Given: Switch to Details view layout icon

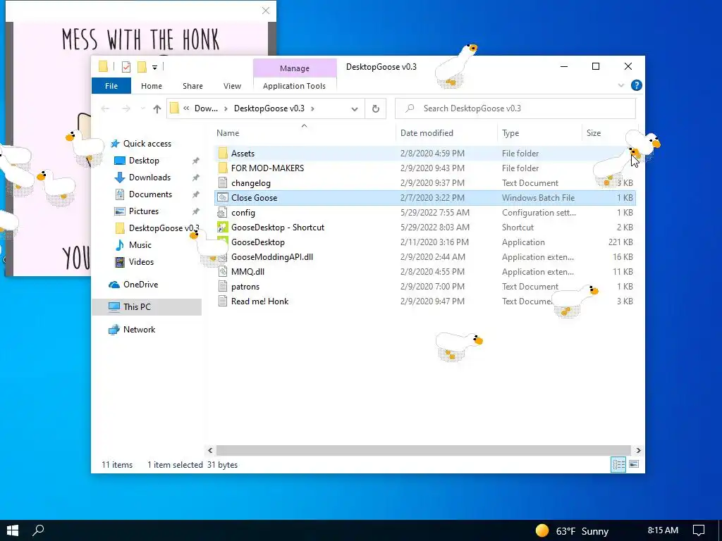Looking at the screenshot, I should pos(618,465).
